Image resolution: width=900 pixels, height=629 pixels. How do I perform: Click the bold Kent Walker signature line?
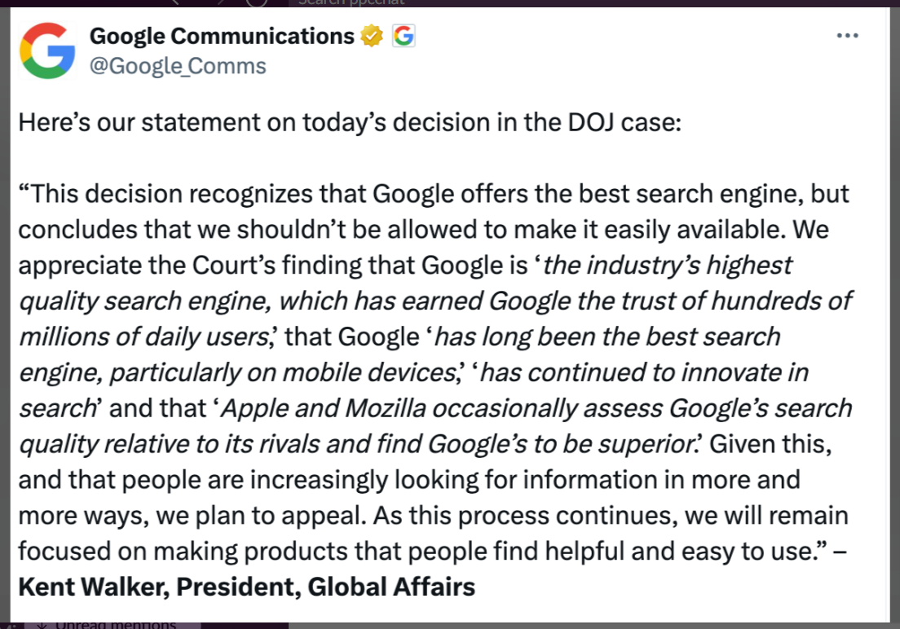[247, 587]
